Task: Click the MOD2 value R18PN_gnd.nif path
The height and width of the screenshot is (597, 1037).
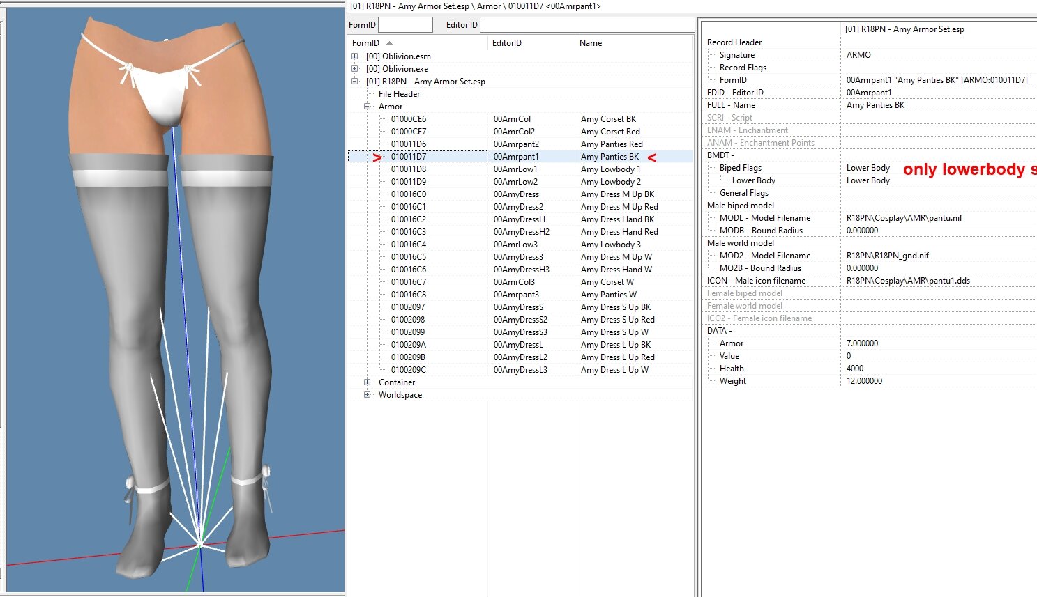Action: tap(887, 256)
